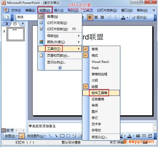Screen dimensions: 158x147
Task: Open the 宋体 font name box
Action: (x=27, y=17)
